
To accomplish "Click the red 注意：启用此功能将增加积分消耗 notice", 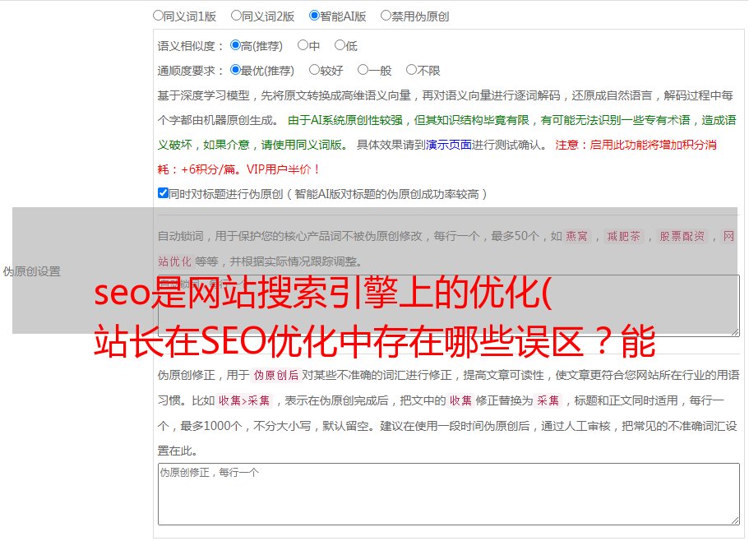I will 437,157.
